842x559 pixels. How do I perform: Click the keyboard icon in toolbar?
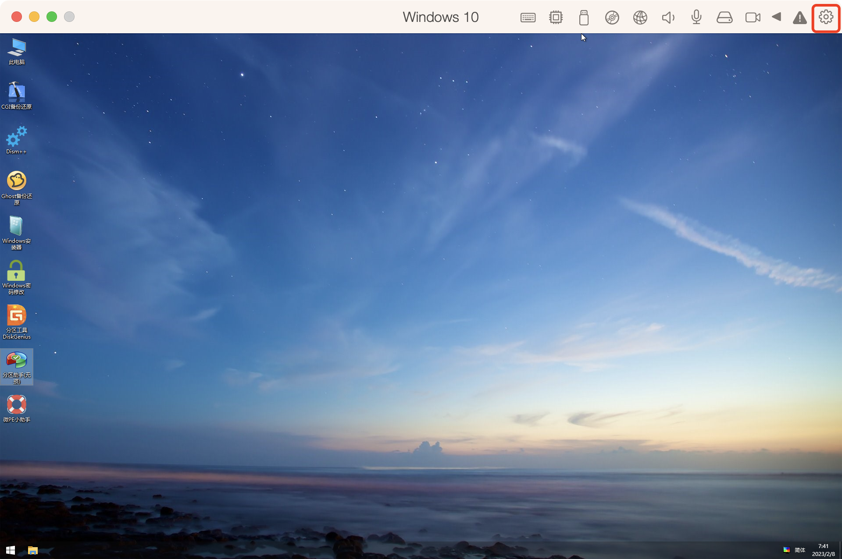coord(528,18)
